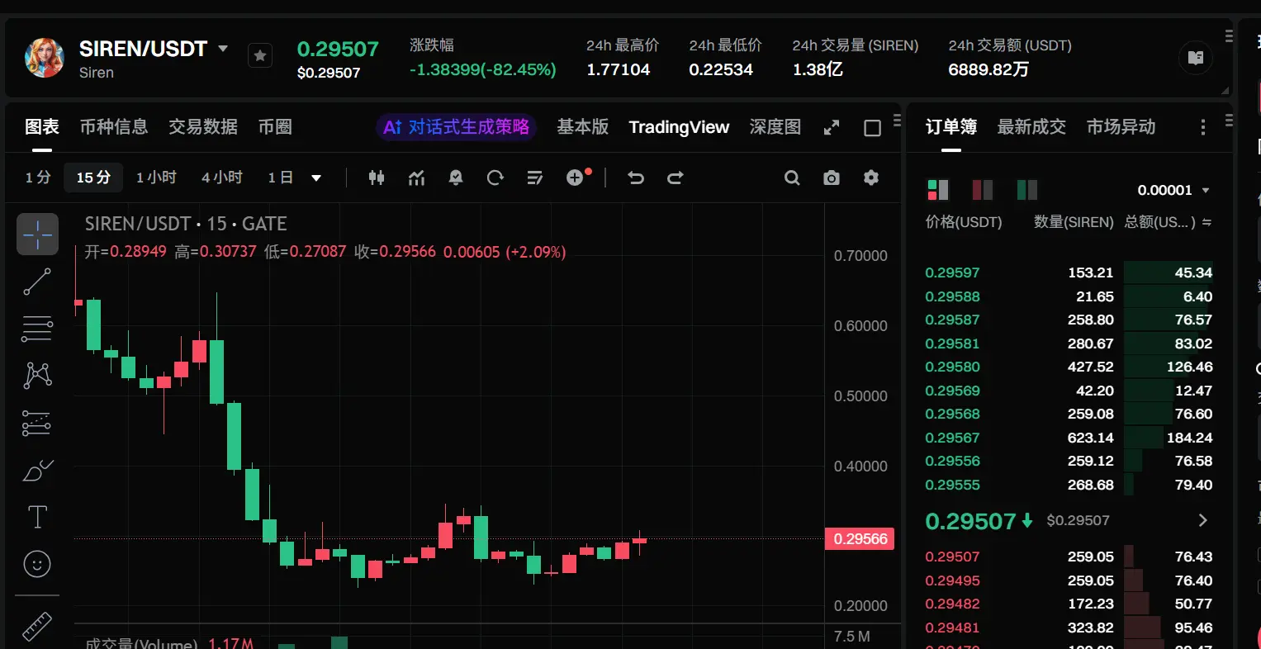Click the 0.29566 price label on axis
Screen dimensions: 1261x649
(x=860, y=539)
